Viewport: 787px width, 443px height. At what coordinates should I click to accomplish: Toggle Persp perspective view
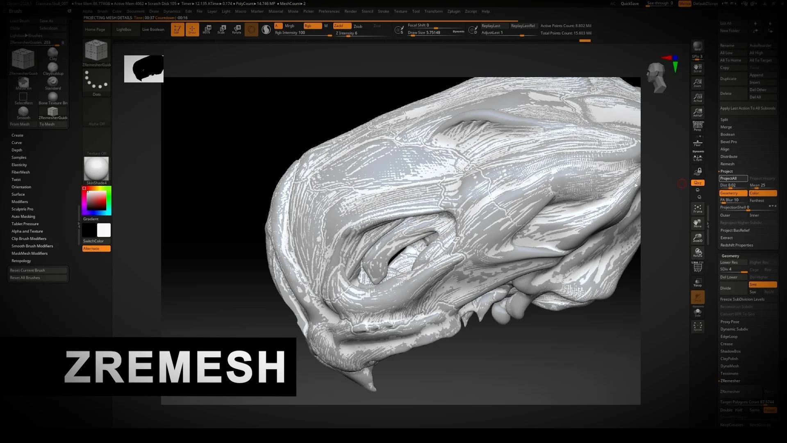point(697,125)
